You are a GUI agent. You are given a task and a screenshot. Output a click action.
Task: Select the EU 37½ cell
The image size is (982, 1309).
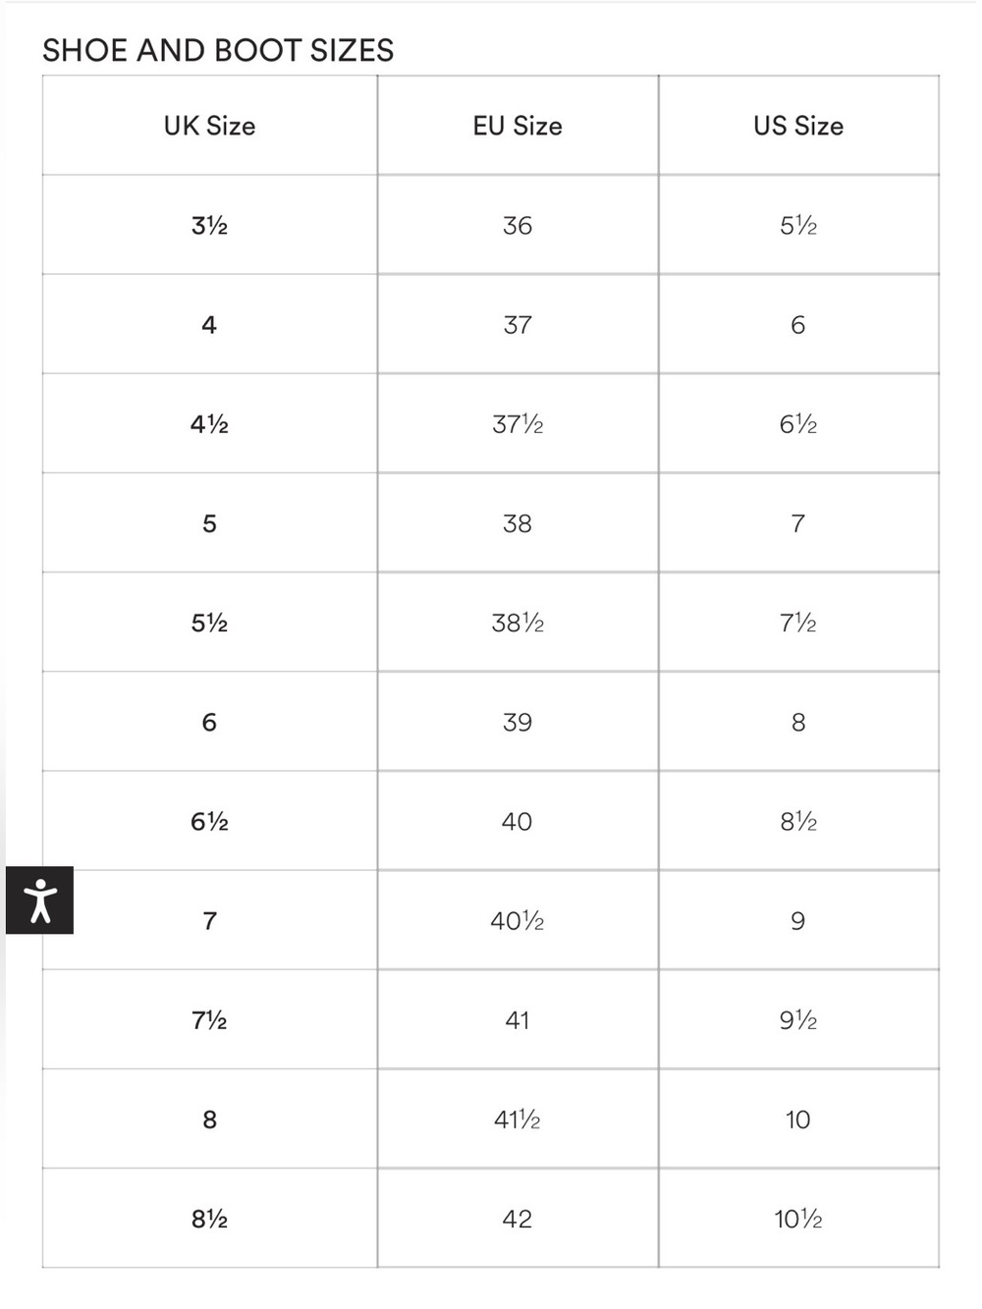[518, 424]
